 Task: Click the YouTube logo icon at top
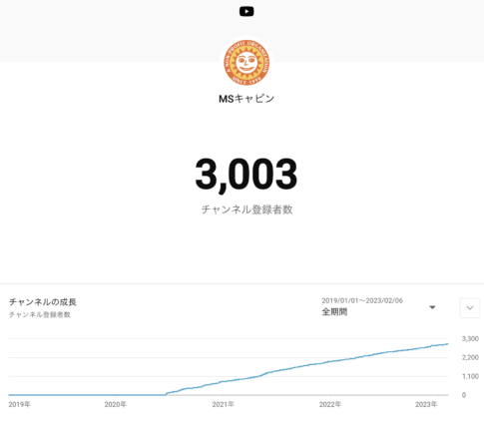(x=246, y=12)
